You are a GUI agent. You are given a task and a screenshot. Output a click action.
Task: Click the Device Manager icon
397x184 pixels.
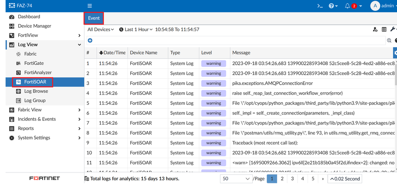coord(12,26)
